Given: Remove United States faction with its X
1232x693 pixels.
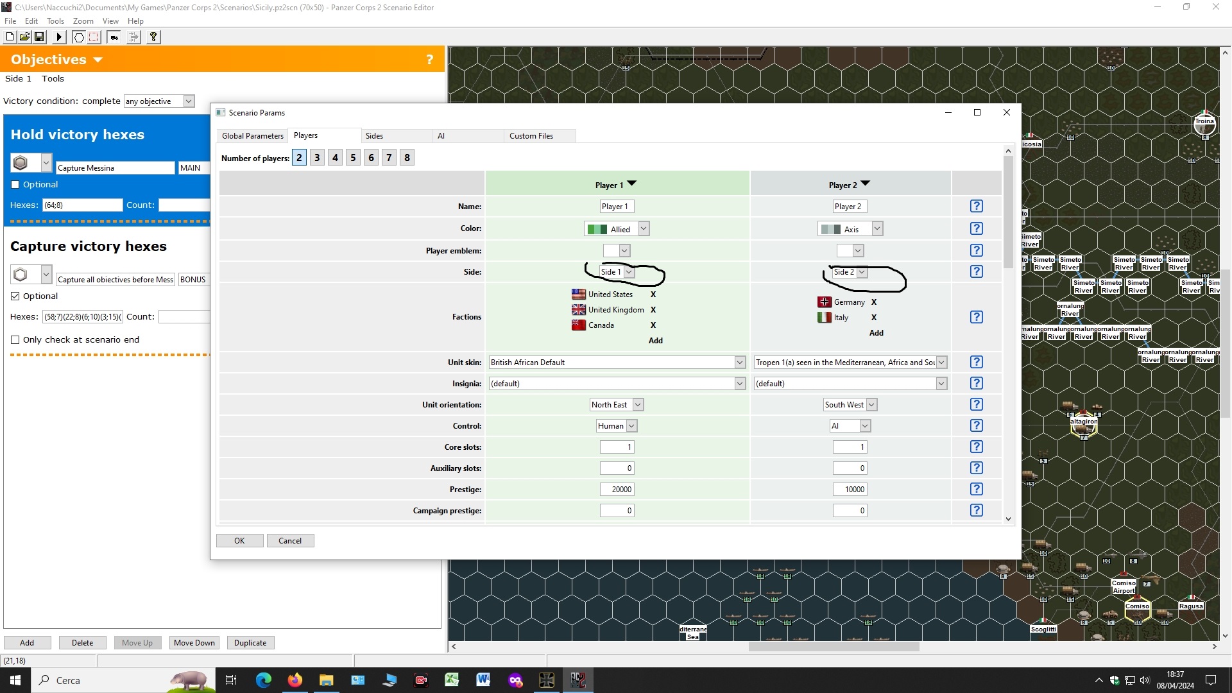Looking at the screenshot, I should tap(653, 295).
